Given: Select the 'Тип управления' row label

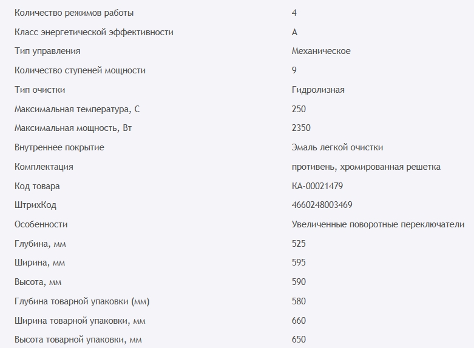Looking at the screenshot, I should (47, 52).
